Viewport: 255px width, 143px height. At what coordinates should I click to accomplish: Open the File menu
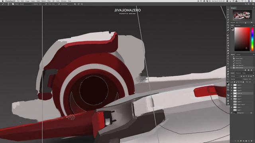(18, 1)
